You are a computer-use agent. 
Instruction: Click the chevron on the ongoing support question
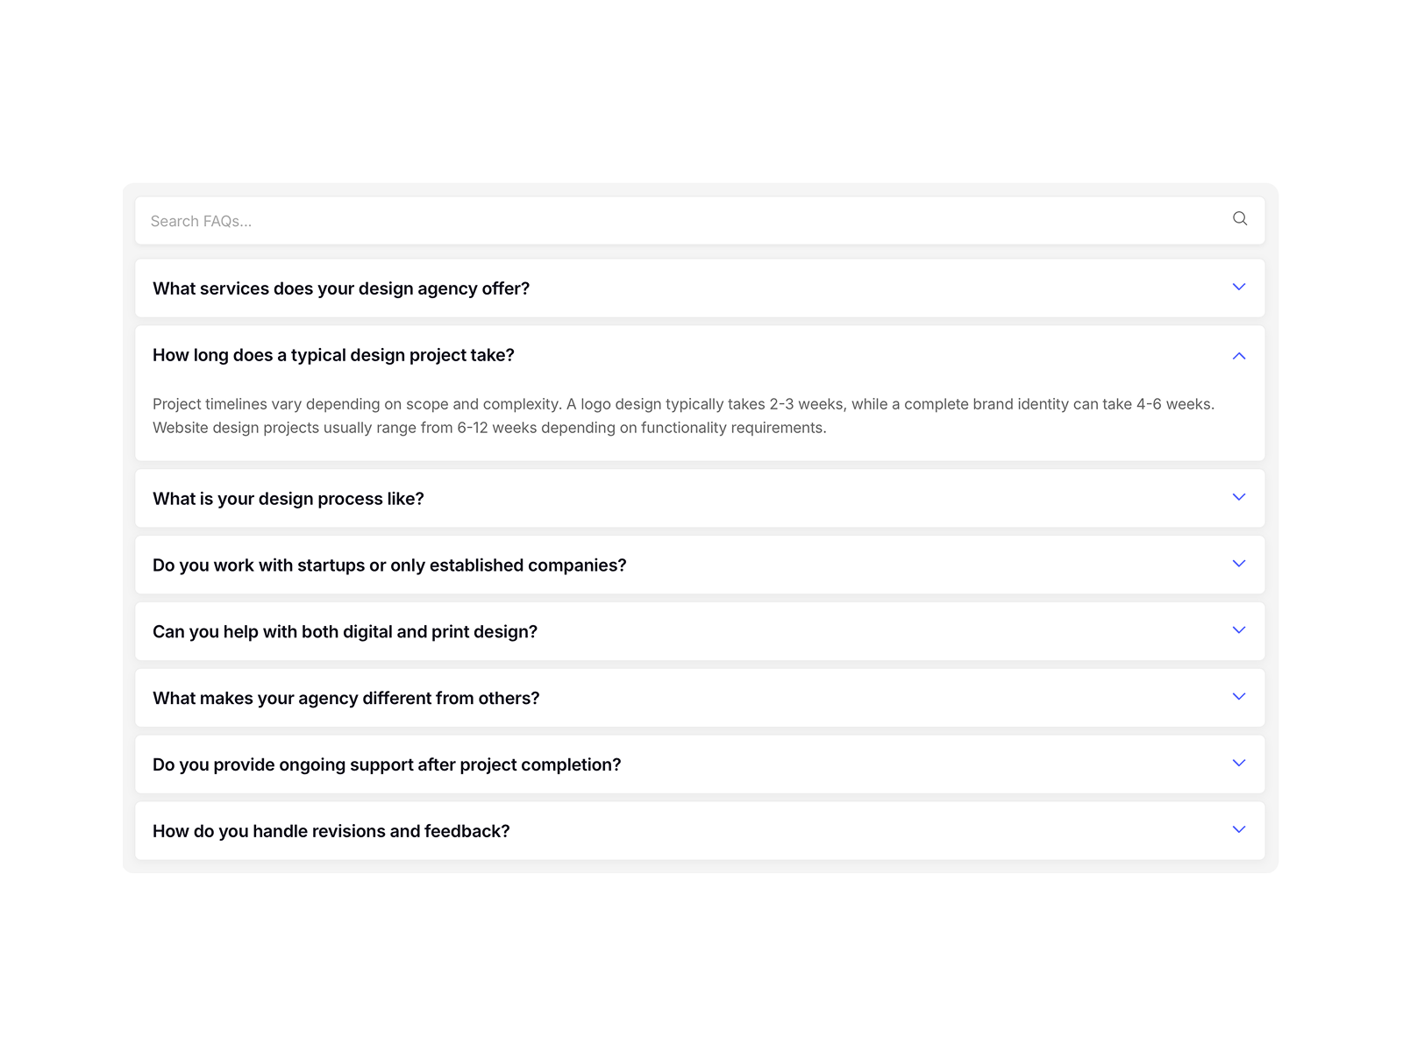(x=1239, y=763)
